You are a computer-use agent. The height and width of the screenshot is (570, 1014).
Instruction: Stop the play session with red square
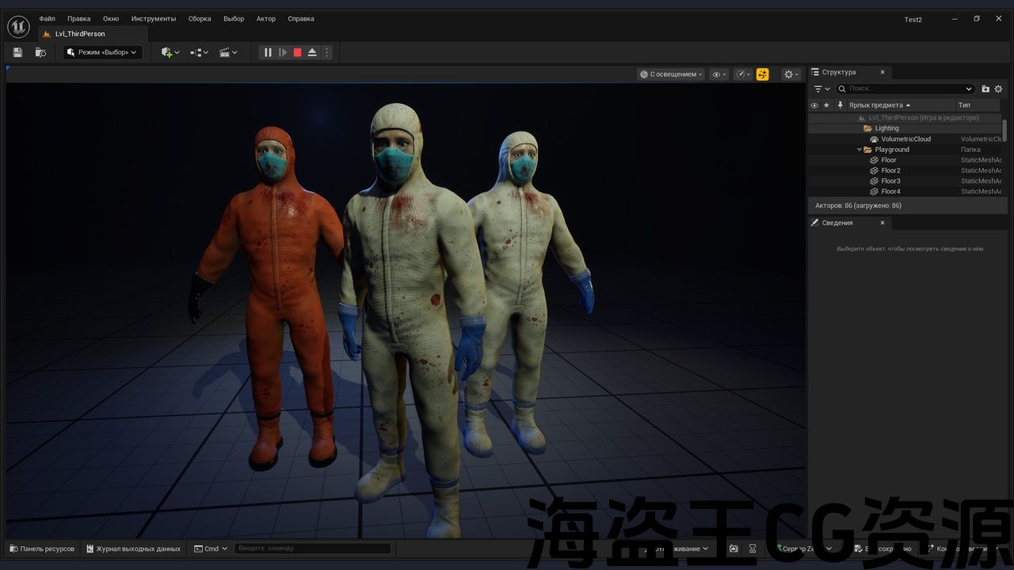pos(297,52)
